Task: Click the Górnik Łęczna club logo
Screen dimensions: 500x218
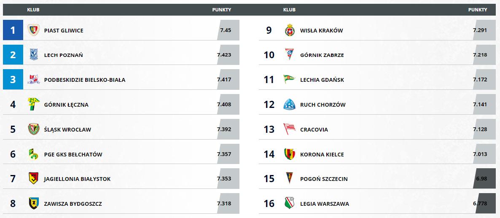Action: pyautogui.click(x=33, y=104)
